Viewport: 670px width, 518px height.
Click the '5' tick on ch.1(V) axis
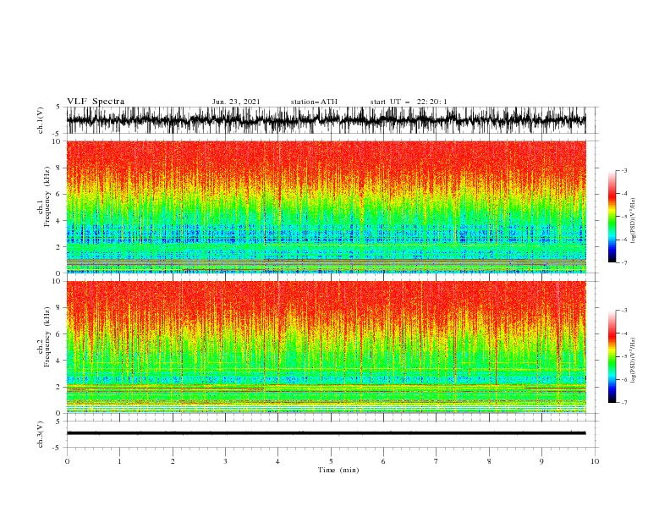coord(58,107)
